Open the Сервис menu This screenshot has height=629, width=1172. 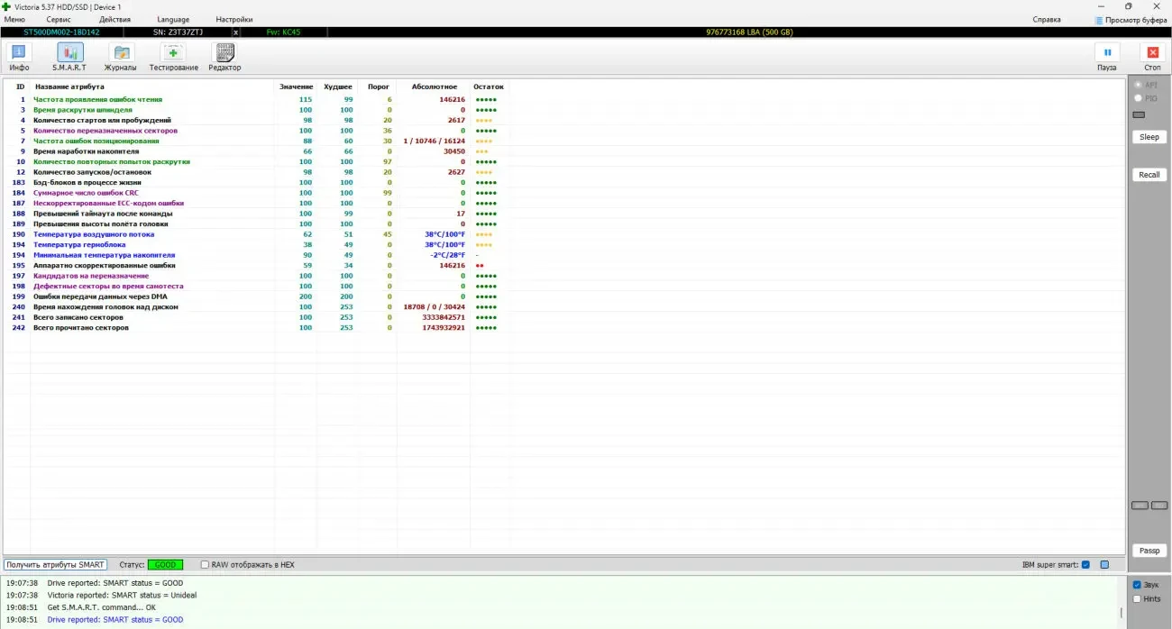coord(59,20)
